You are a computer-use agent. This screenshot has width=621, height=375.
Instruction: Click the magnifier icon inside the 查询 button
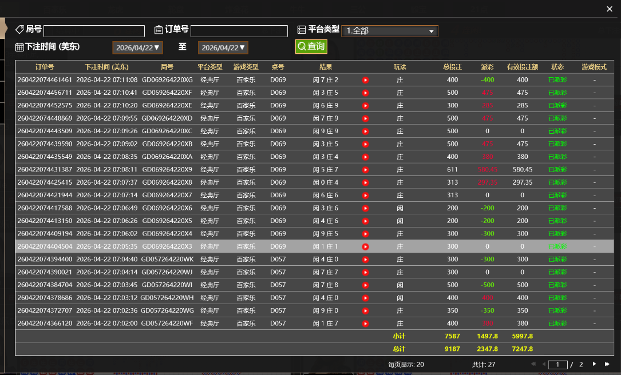(x=302, y=47)
